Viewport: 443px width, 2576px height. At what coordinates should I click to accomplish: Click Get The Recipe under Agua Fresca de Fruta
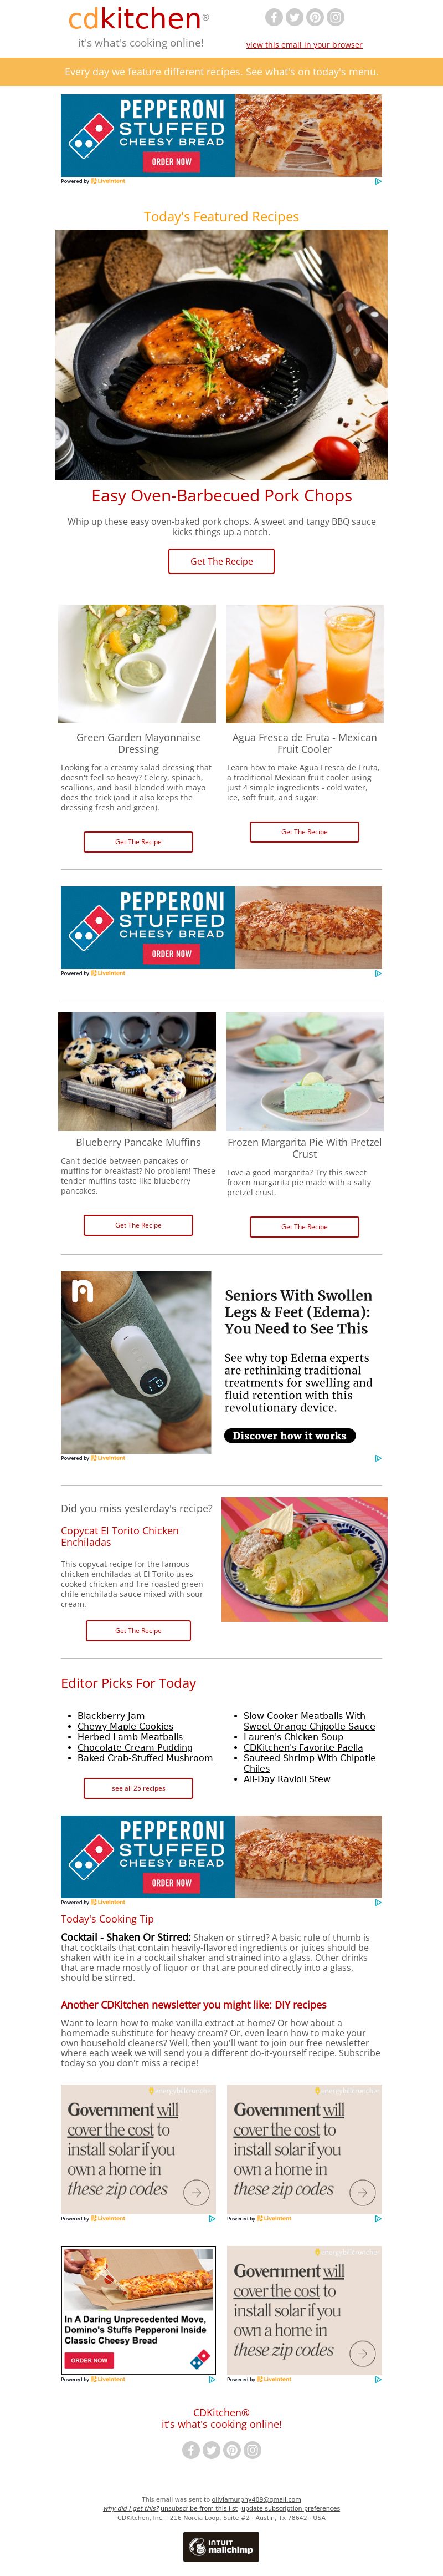(305, 832)
